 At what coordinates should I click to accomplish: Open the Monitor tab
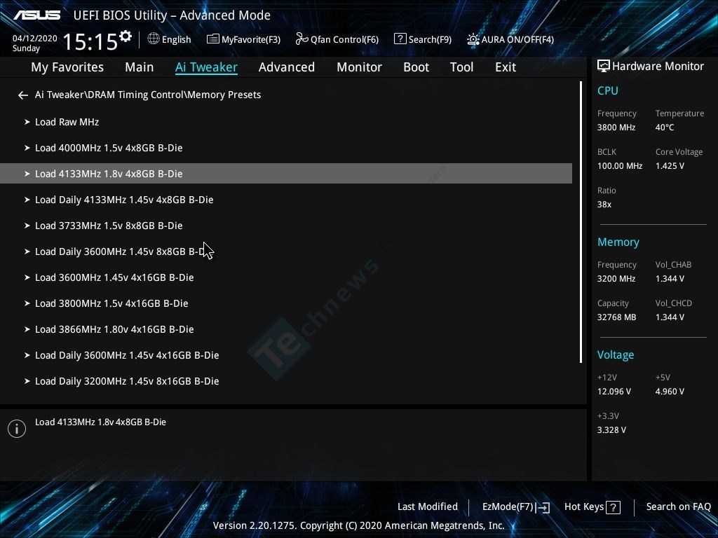point(360,67)
